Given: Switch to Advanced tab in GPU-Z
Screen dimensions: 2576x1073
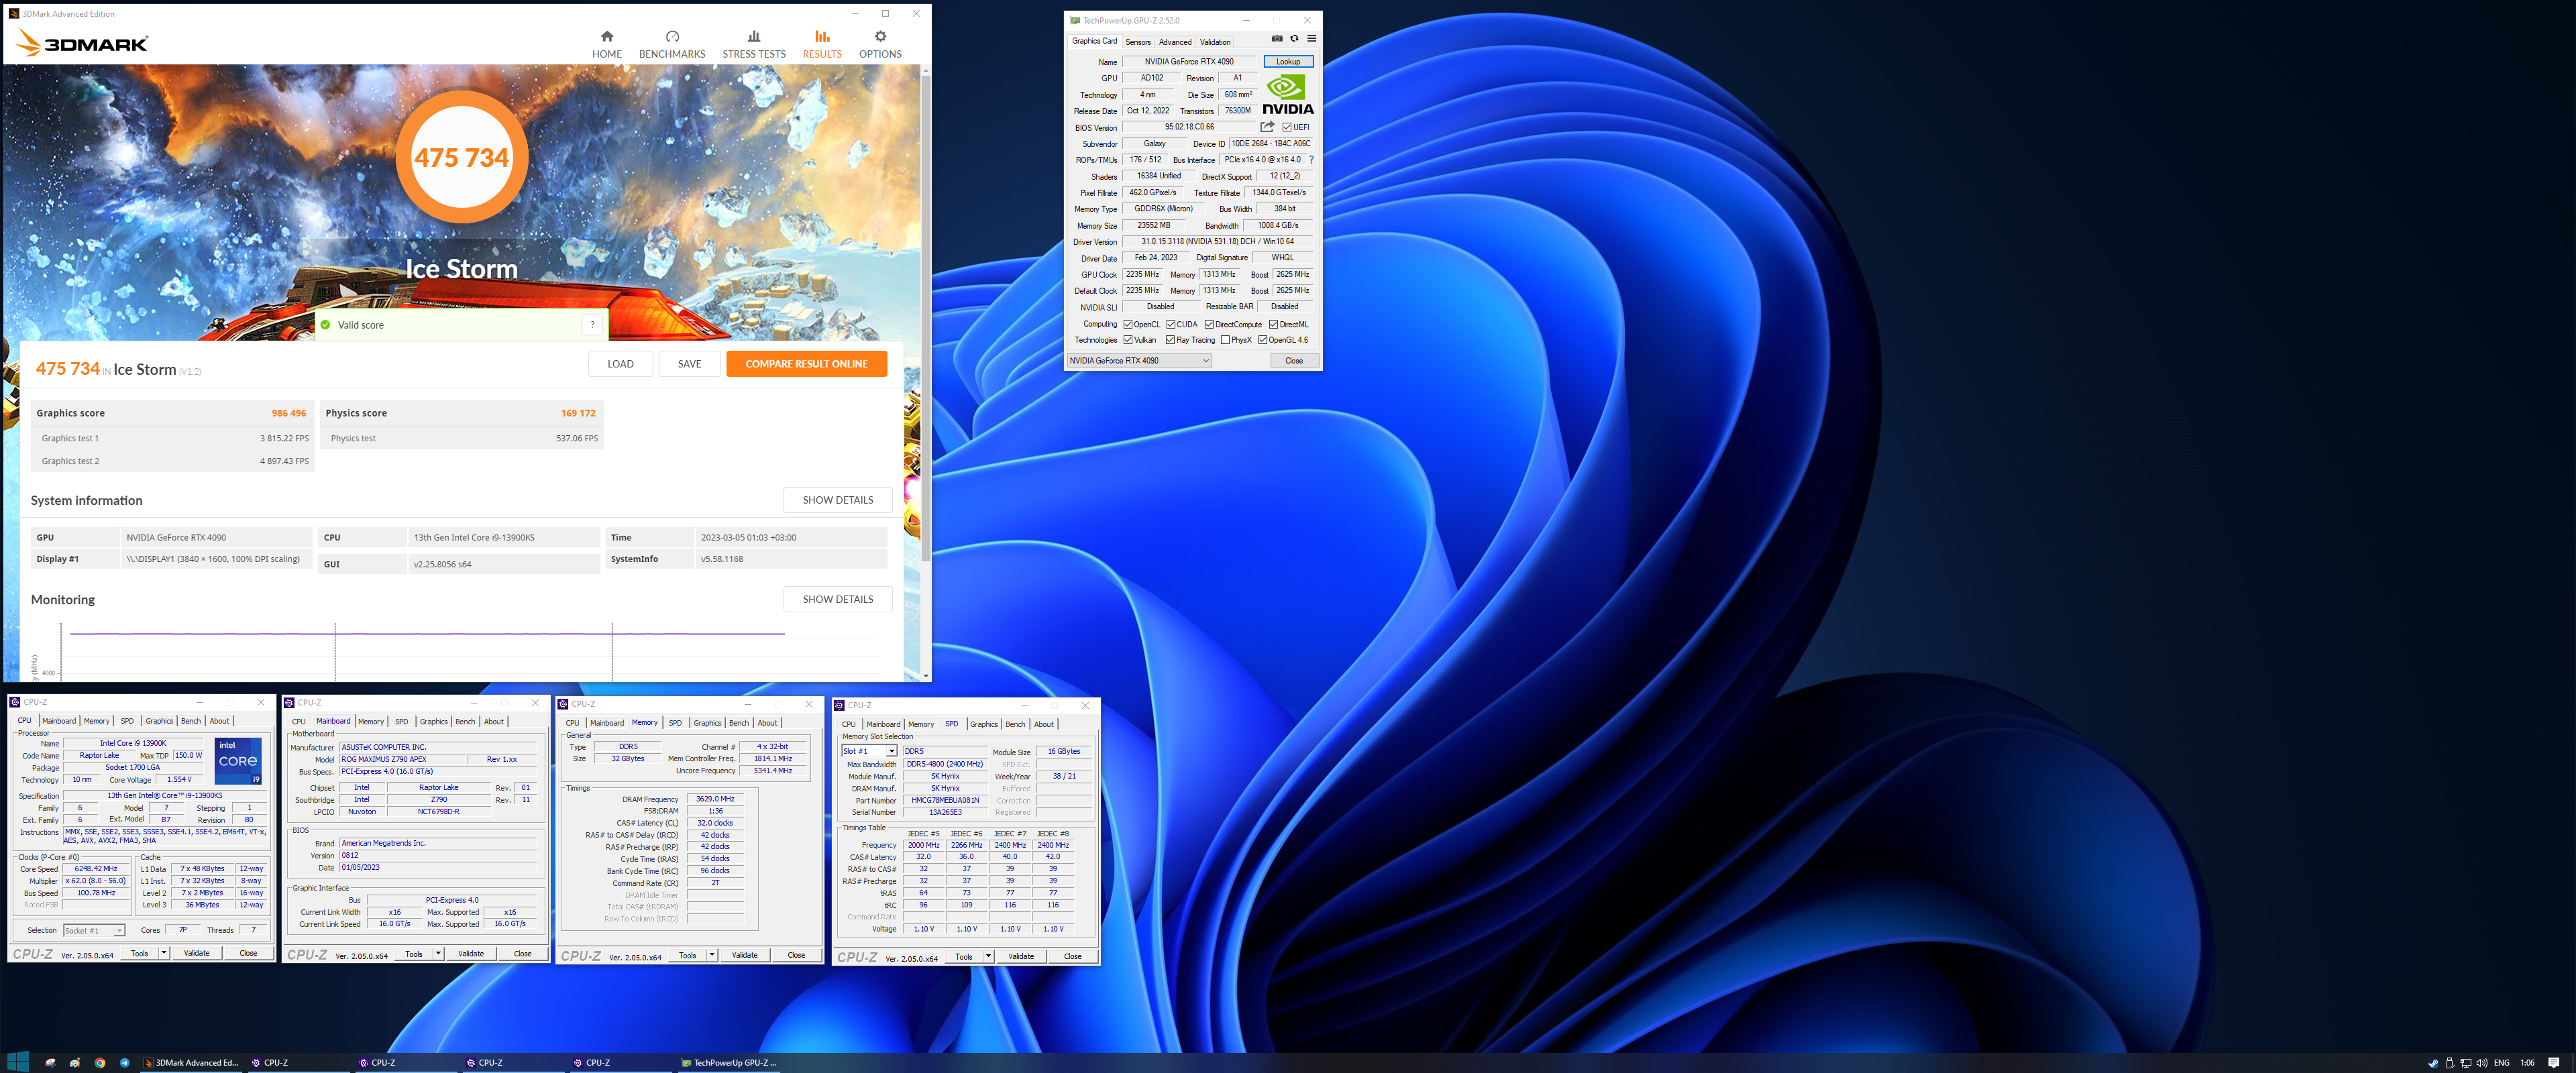Looking at the screenshot, I should 1175,42.
